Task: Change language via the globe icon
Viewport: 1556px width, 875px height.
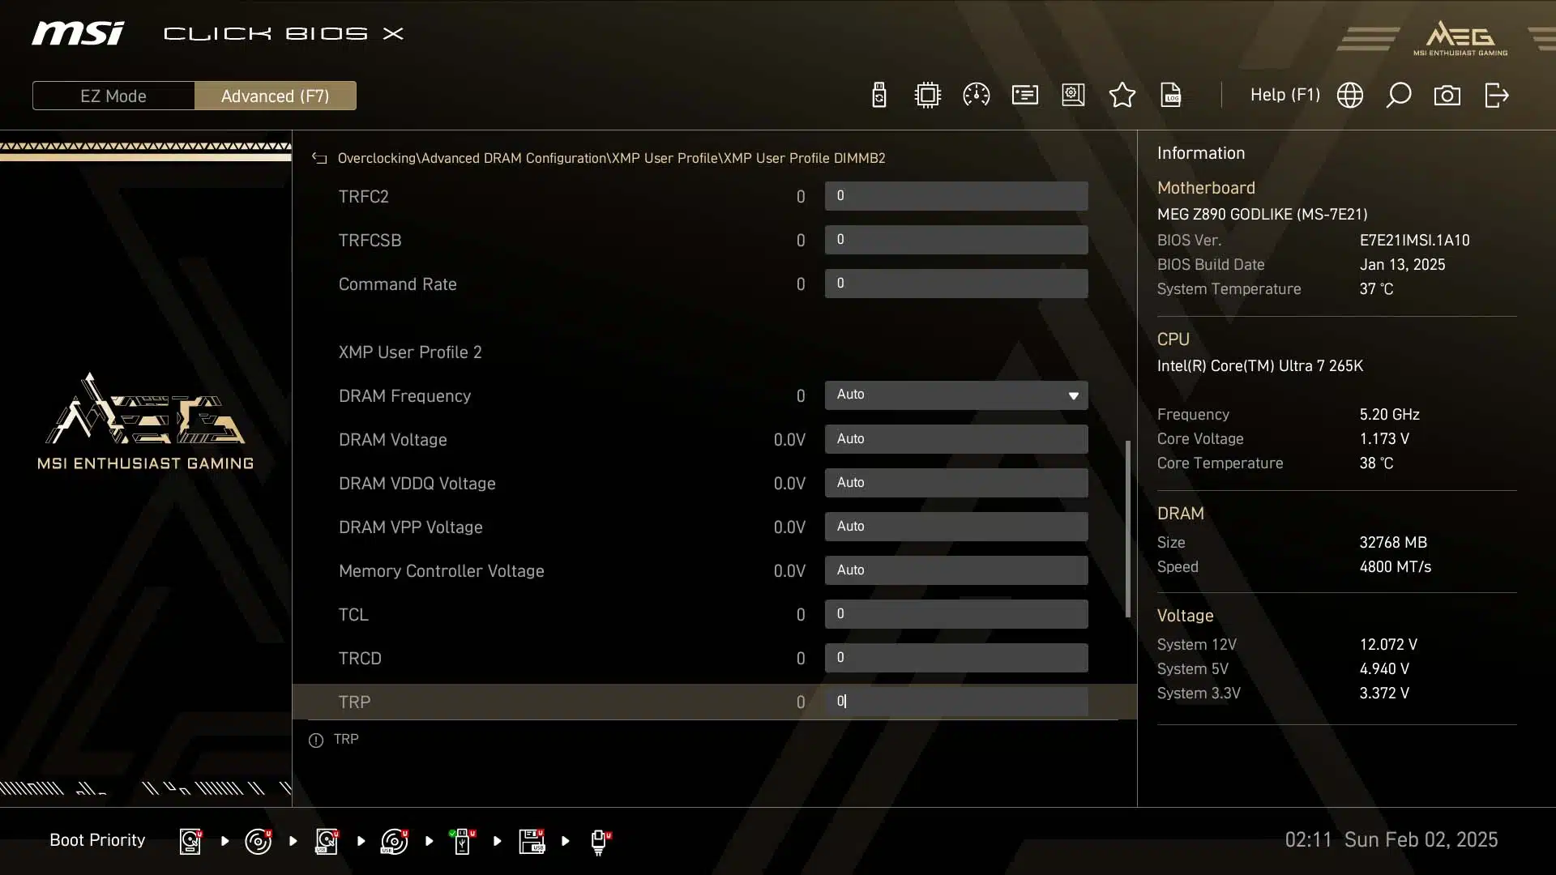Action: (1350, 96)
